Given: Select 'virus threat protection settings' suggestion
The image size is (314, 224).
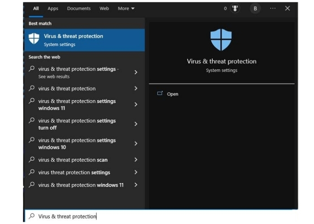Looking at the screenshot, I should click(84, 172).
